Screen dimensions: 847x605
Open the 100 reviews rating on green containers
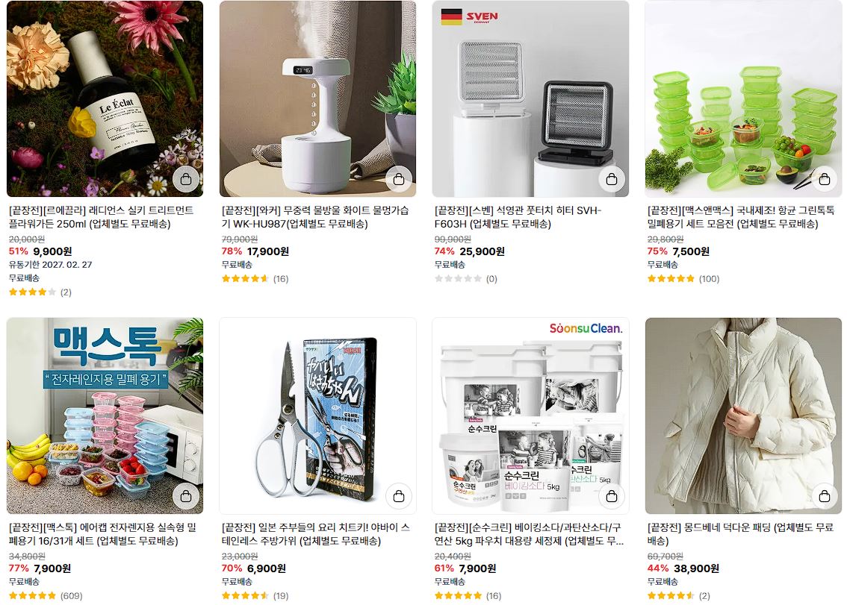click(x=683, y=278)
